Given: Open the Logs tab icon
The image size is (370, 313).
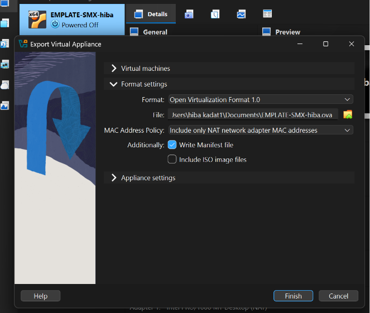Looking at the screenshot, I should 215,14.
